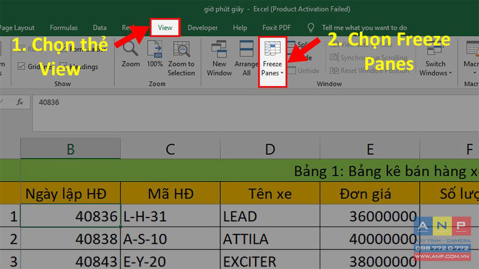Screen dimensions: 479x269
Task: Click the Unhide window button
Action: click(304, 71)
